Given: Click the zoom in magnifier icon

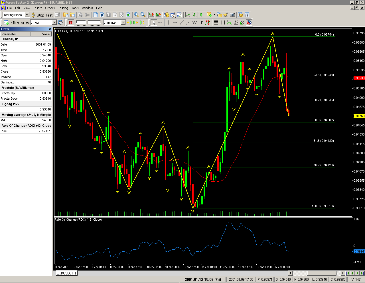Looking at the screenshot, I should pyautogui.click(x=136, y=15).
